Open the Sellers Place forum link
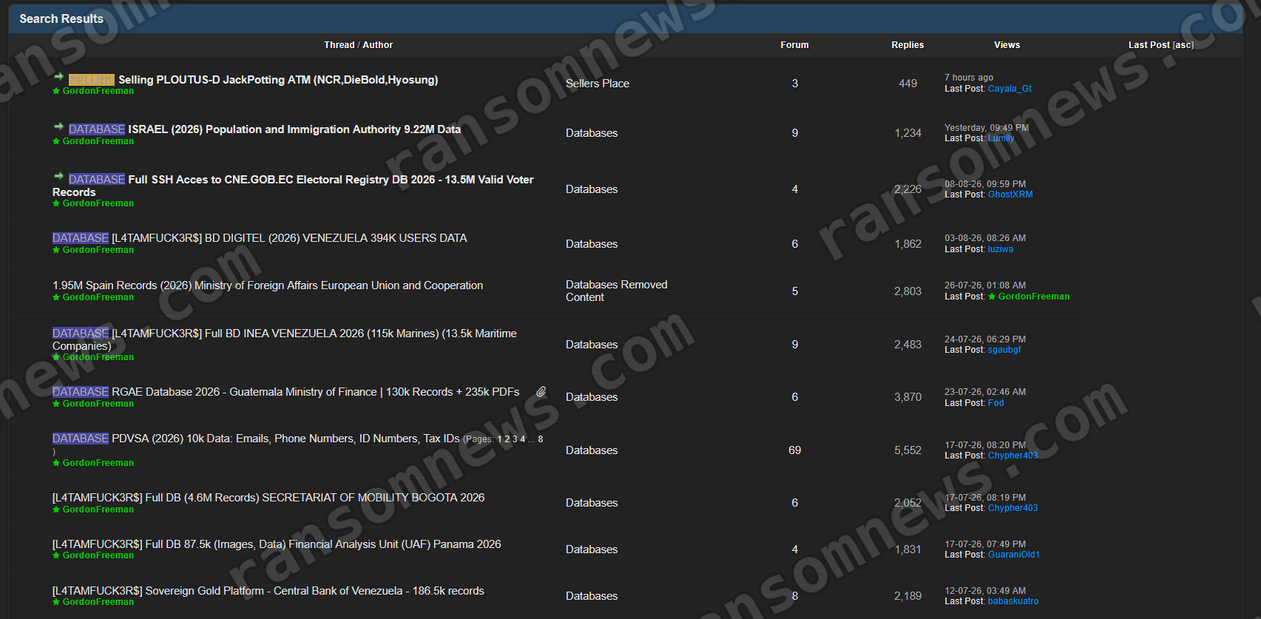This screenshot has height=619, width=1261. point(598,84)
